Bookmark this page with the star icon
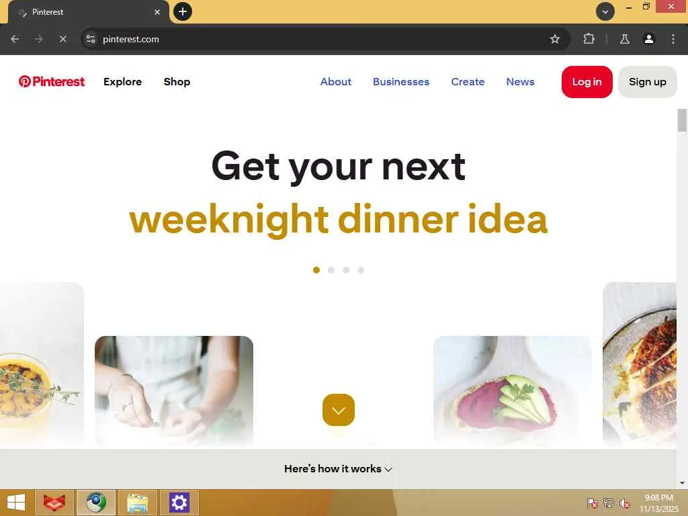688x516 pixels. pos(554,39)
